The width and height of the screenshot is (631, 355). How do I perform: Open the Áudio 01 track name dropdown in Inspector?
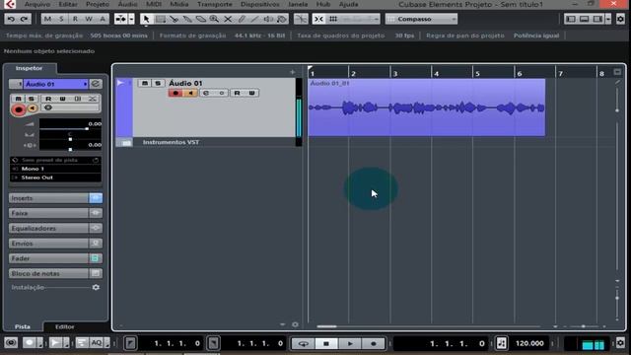[x=56, y=84]
